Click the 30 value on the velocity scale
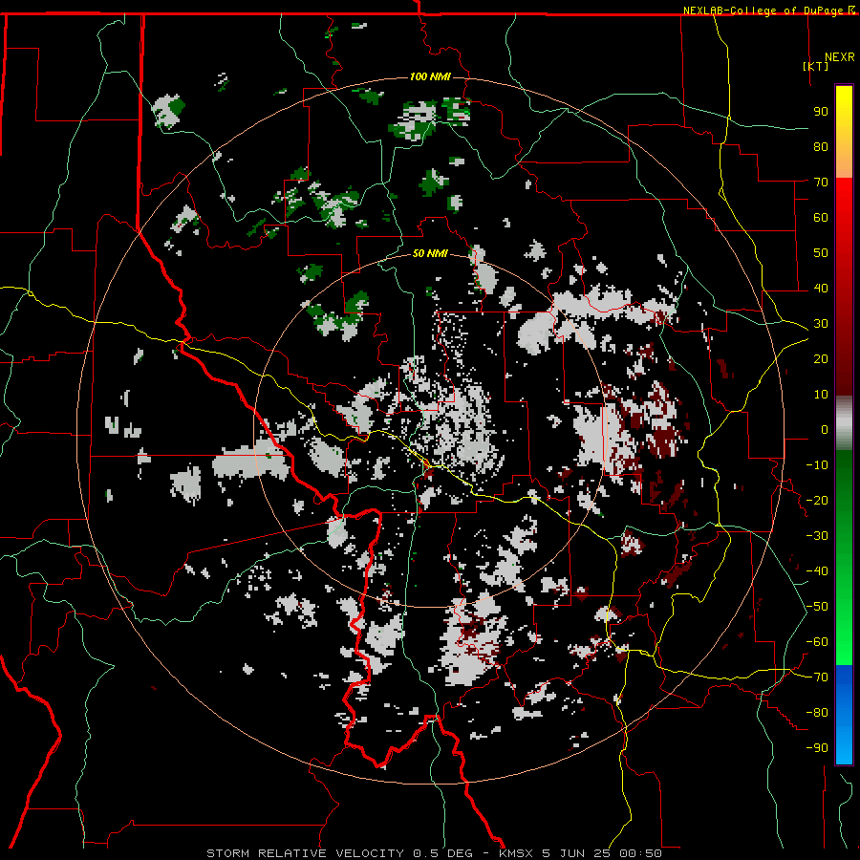 [x=821, y=324]
